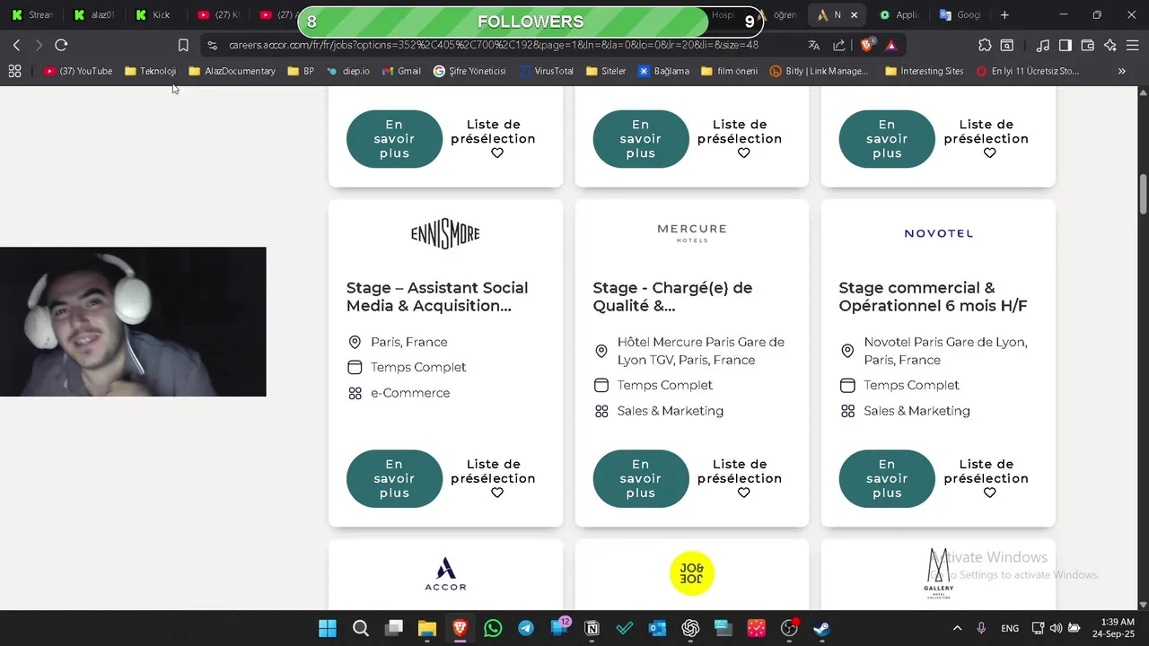The width and height of the screenshot is (1149, 646).
Task: Add Novotel Stage commercial job to shortlist heart
Action: 990,493
